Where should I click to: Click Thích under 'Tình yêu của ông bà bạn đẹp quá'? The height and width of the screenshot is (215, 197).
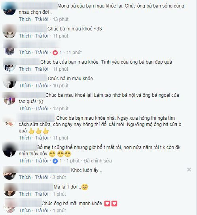tap(25, 69)
